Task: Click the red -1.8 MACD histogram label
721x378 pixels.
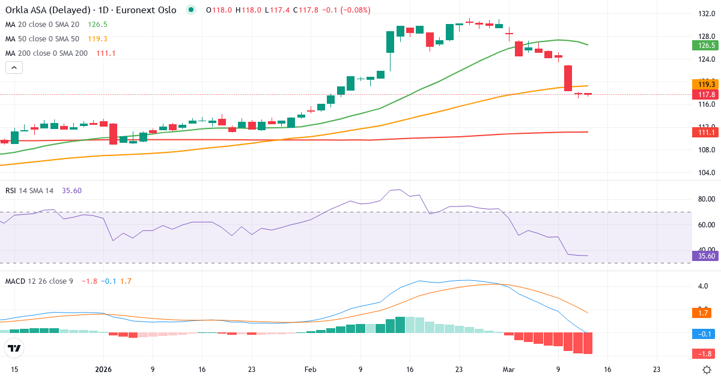Action: point(705,353)
